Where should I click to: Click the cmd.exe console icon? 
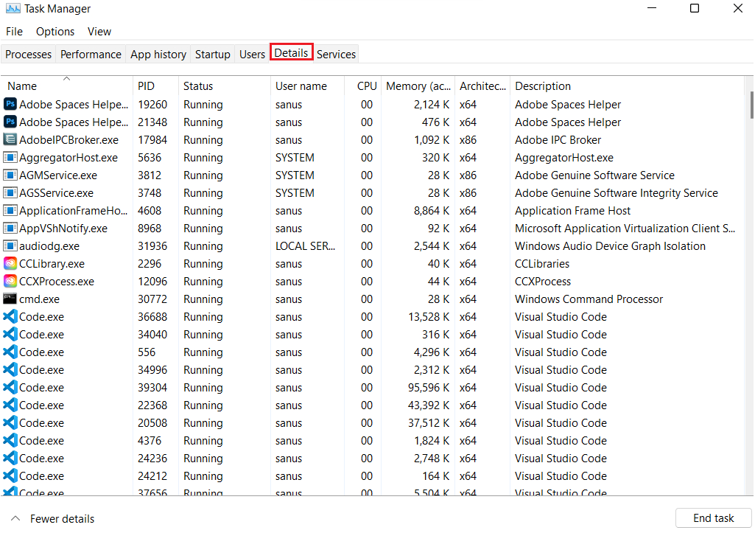[10, 299]
